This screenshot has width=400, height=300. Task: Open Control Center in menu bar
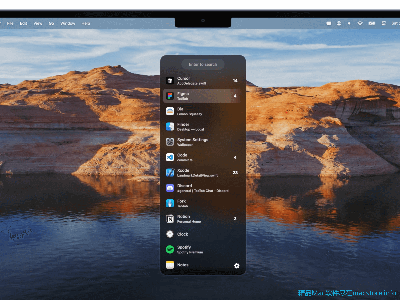(384, 23)
